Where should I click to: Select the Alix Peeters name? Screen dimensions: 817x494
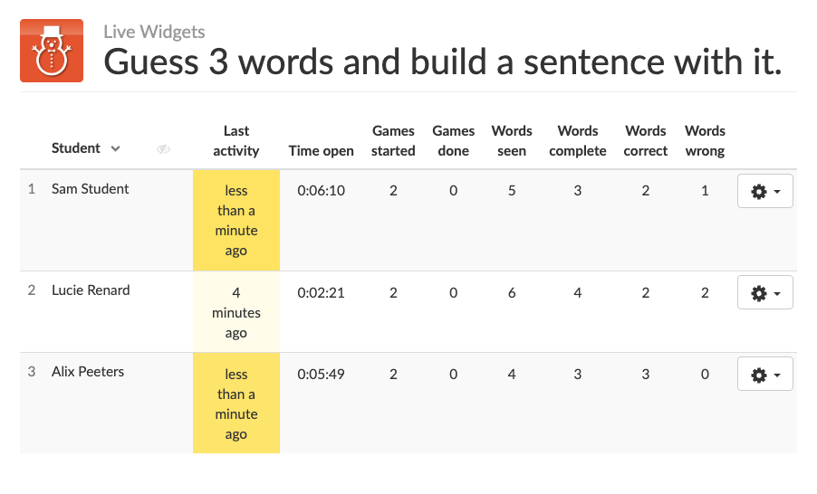tap(88, 372)
